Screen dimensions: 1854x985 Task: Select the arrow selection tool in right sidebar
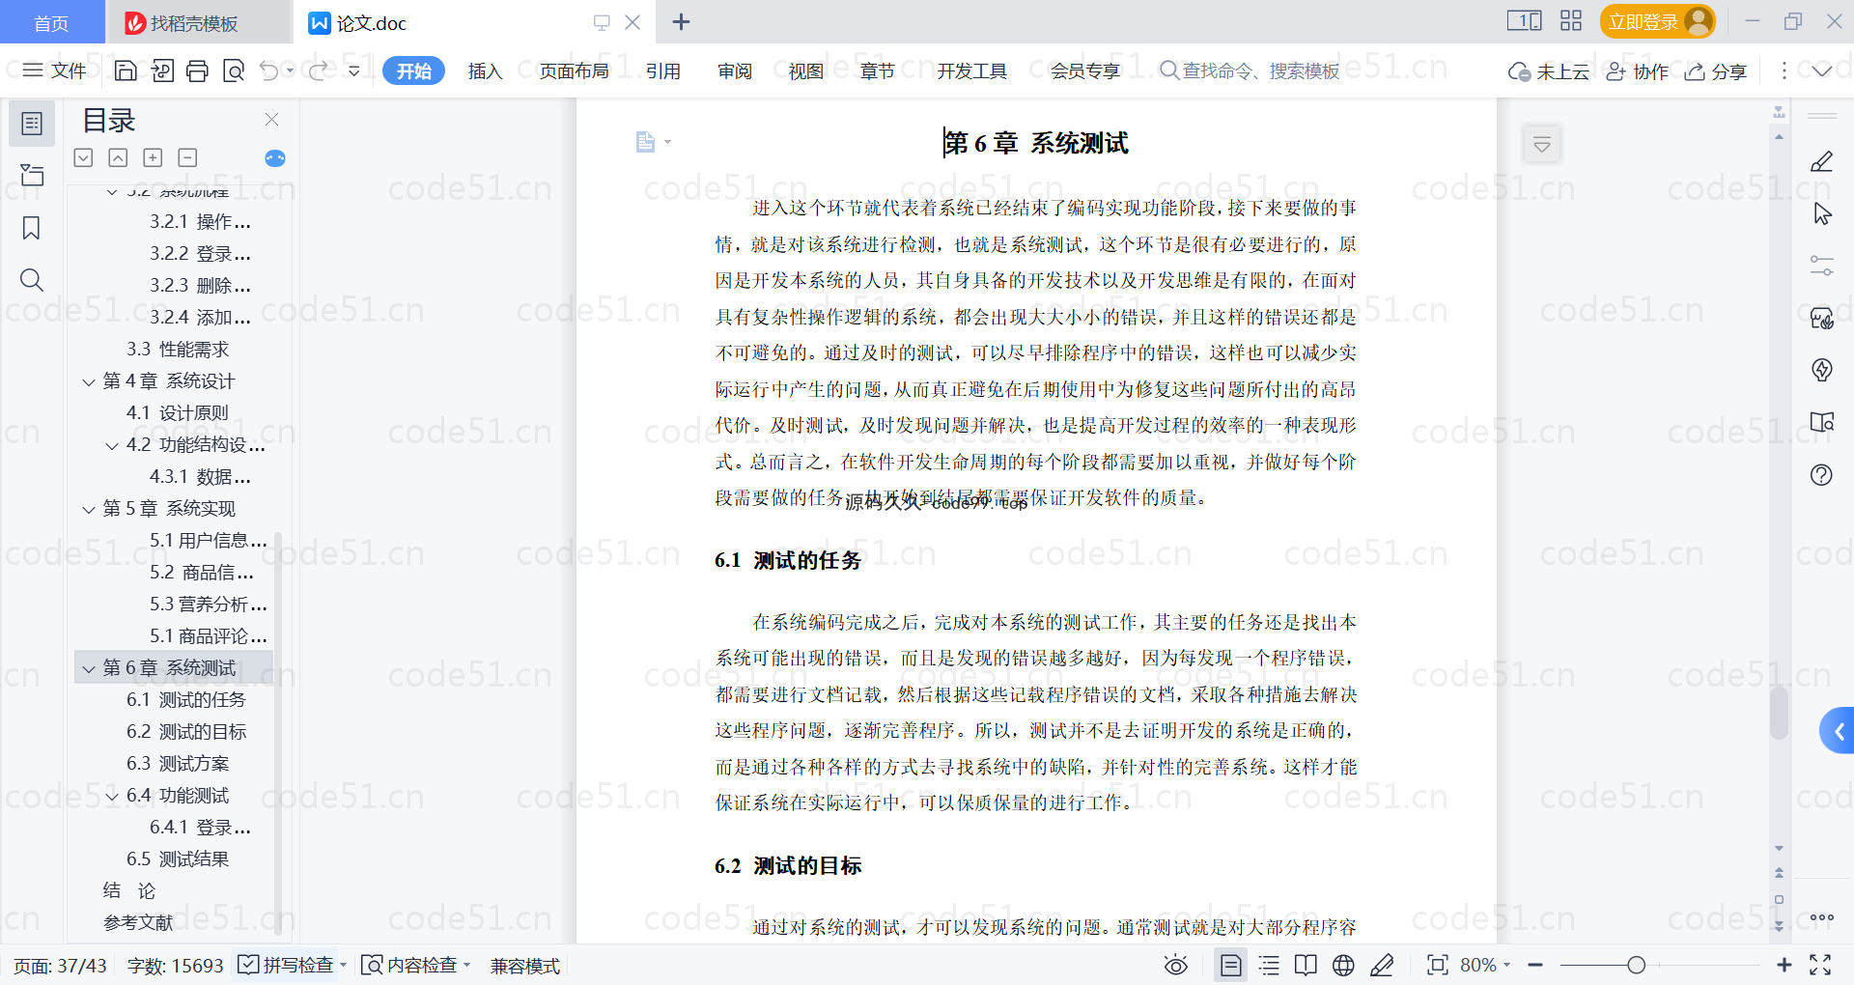tap(1821, 213)
